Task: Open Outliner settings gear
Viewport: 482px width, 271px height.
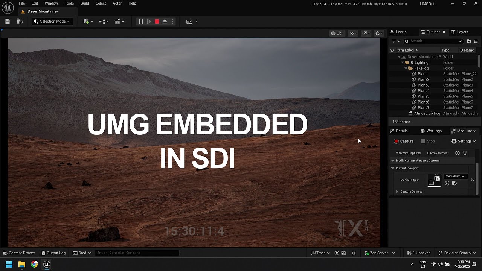Action: click(x=476, y=41)
